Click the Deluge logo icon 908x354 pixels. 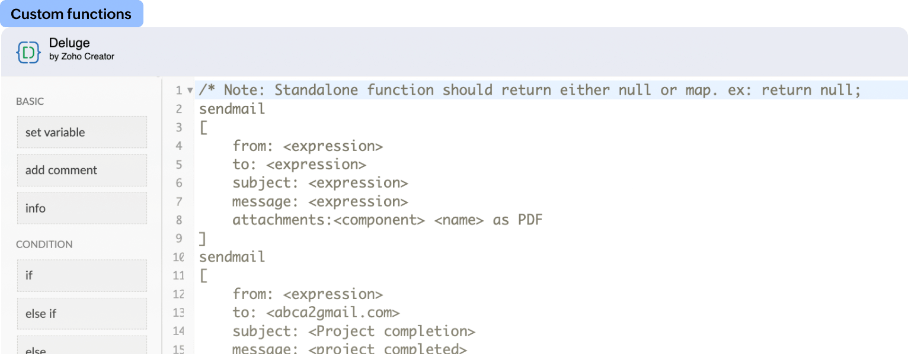(x=28, y=52)
